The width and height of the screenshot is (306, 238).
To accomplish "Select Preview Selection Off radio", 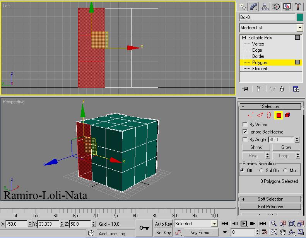I will 243,170.
